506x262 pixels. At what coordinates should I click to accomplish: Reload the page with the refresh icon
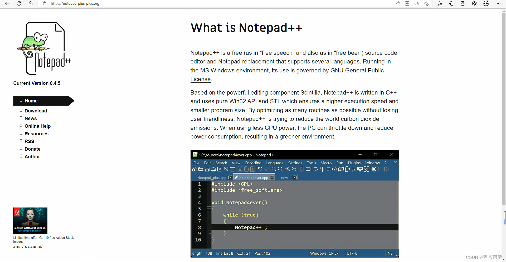(x=19, y=3)
